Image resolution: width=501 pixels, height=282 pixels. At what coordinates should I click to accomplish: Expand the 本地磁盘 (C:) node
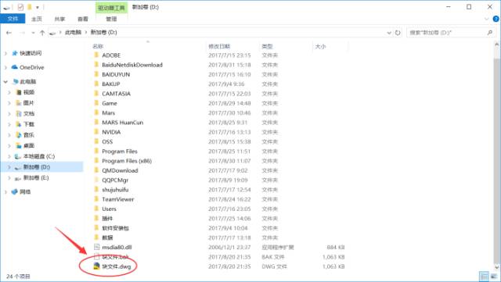point(9,156)
